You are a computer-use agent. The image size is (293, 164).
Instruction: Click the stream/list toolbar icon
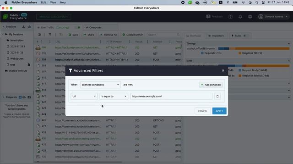40,35
